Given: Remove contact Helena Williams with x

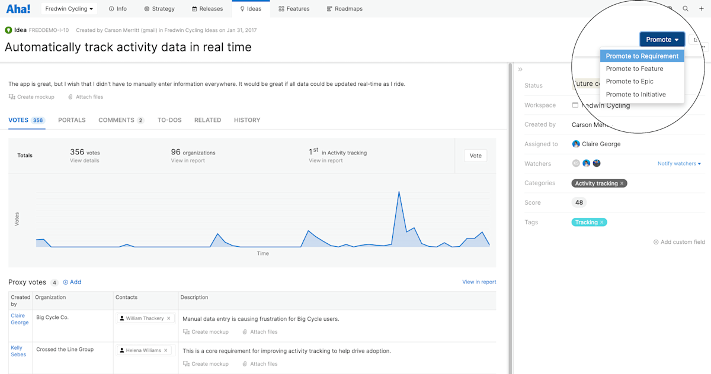Looking at the screenshot, I should [x=166, y=350].
